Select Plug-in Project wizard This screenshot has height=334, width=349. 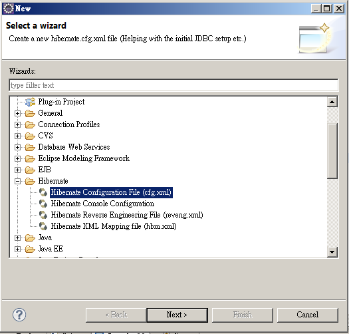[61, 102]
